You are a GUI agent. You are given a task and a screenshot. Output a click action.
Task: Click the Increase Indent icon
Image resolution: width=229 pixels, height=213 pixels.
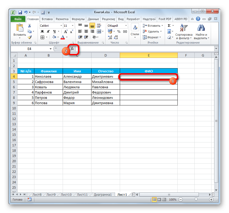[x=86, y=37]
